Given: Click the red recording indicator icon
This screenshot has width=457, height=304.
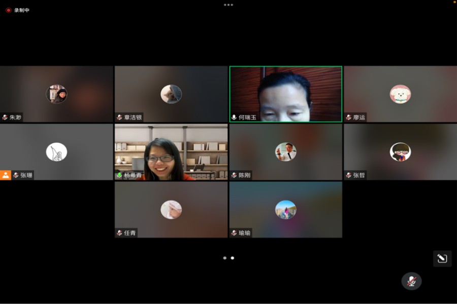Looking at the screenshot, I should tap(8, 10).
